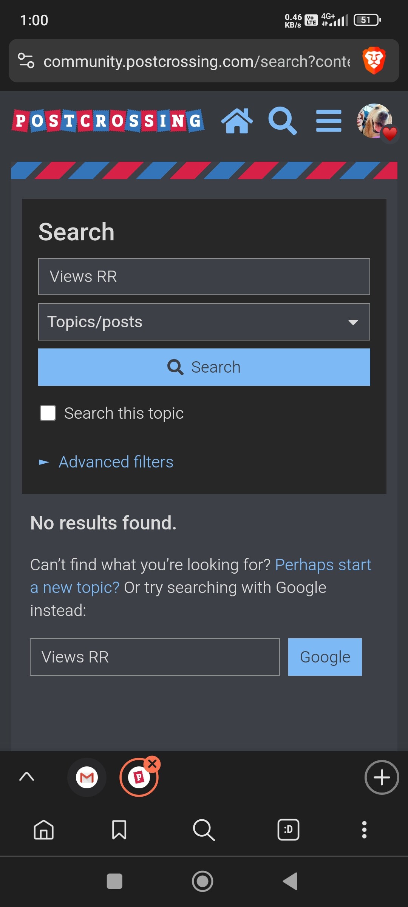Open Postcrossing home icon
Image resolution: width=408 pixels, height=907 pixels.
pyautogui.click(x=237, y=121)
